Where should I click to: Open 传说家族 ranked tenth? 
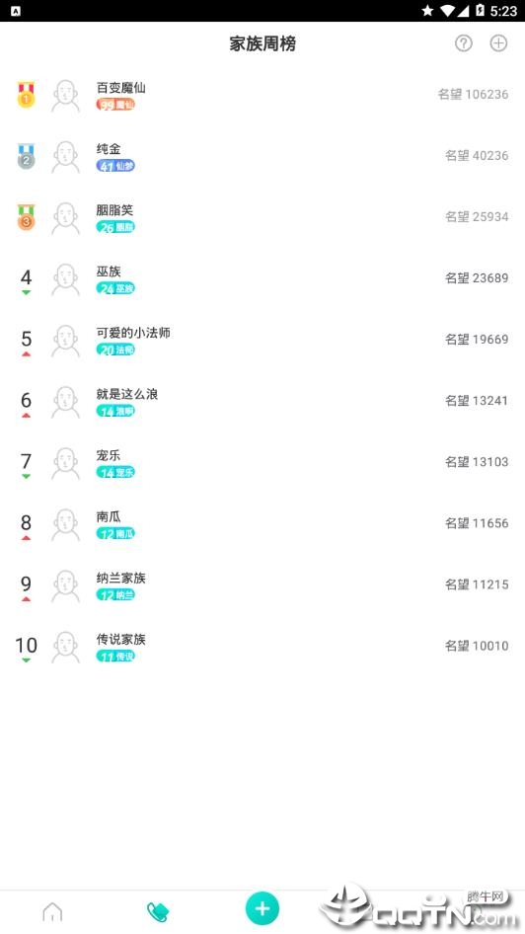tap(262, 648)
